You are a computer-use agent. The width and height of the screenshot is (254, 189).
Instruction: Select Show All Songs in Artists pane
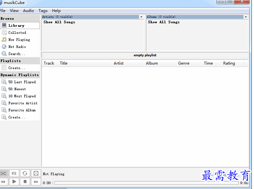coord(59,22)
